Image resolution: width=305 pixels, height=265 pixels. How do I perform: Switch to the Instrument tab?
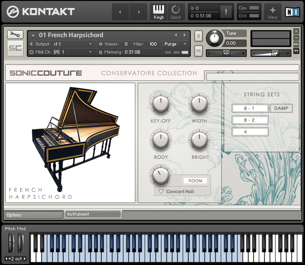click(93, 214)
